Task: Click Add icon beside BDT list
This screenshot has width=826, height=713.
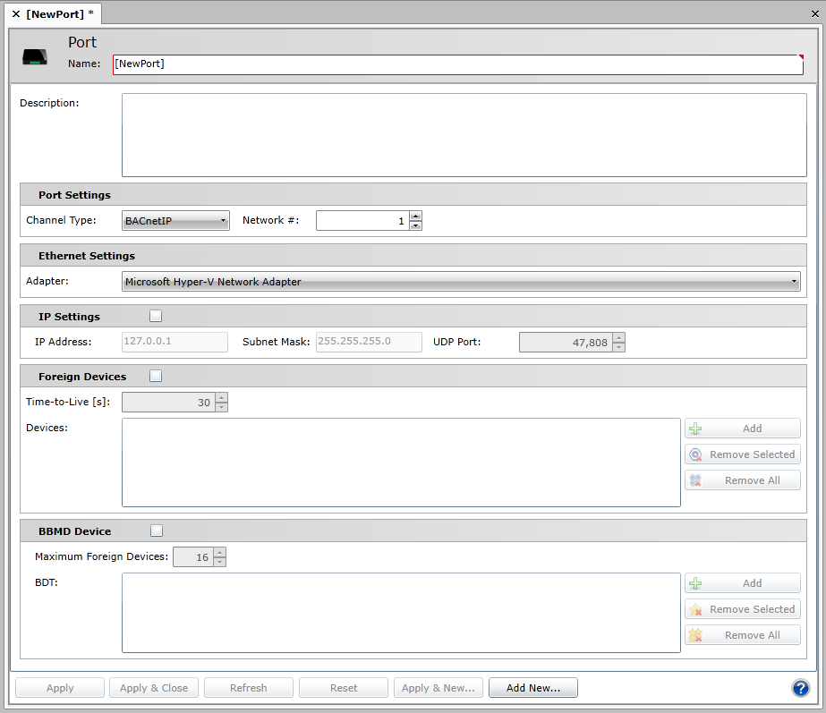Action: 695,583
